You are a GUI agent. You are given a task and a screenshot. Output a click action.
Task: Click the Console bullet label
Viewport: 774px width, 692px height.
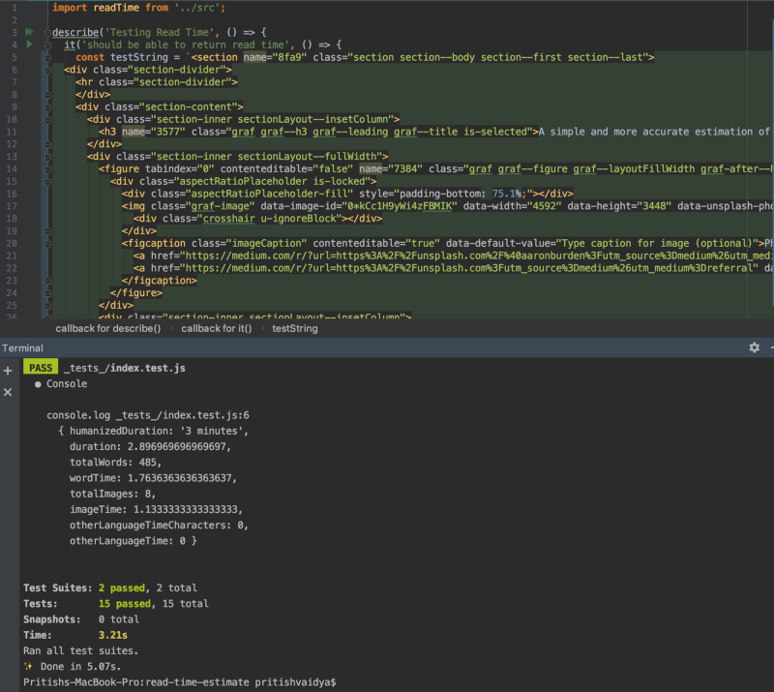67,384
